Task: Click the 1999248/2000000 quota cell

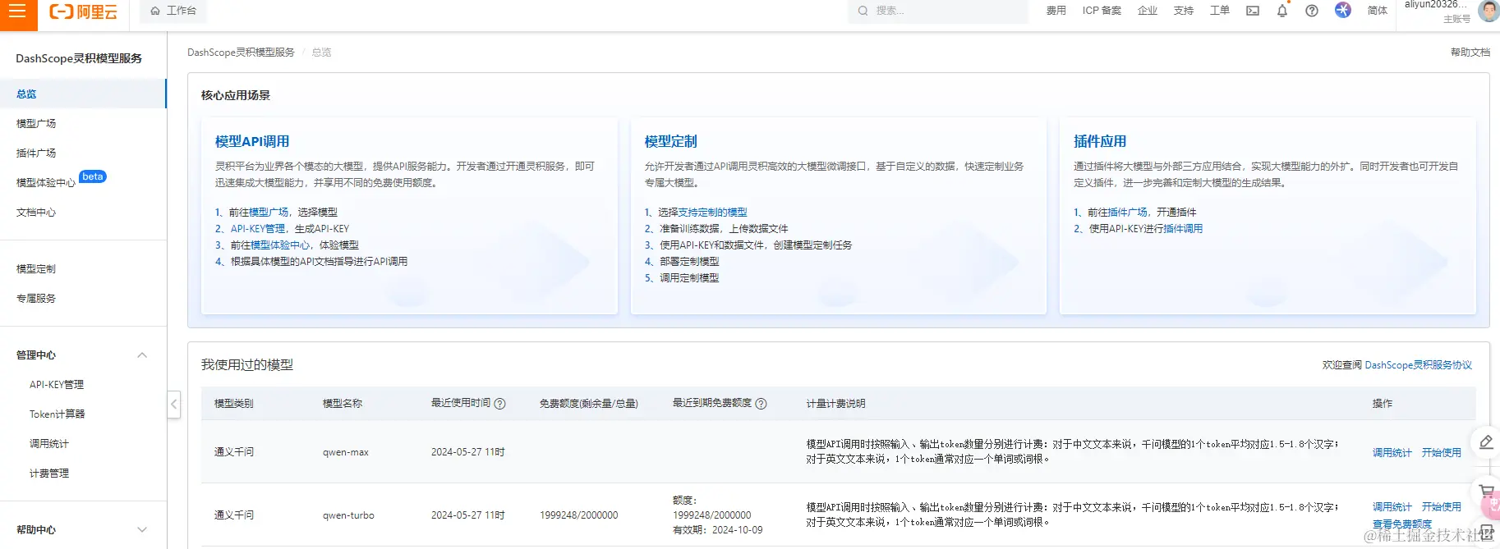Action: pyautogui.click(x=579, y=515)
